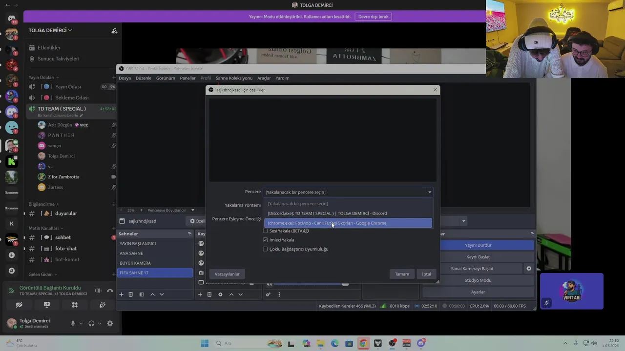Remove source with trash icon in sources toolbar
Image resolution: width=625 pixels, height=351 pixels.
(x=209, y=294)
